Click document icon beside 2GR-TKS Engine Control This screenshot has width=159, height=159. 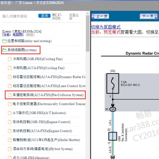10,122
